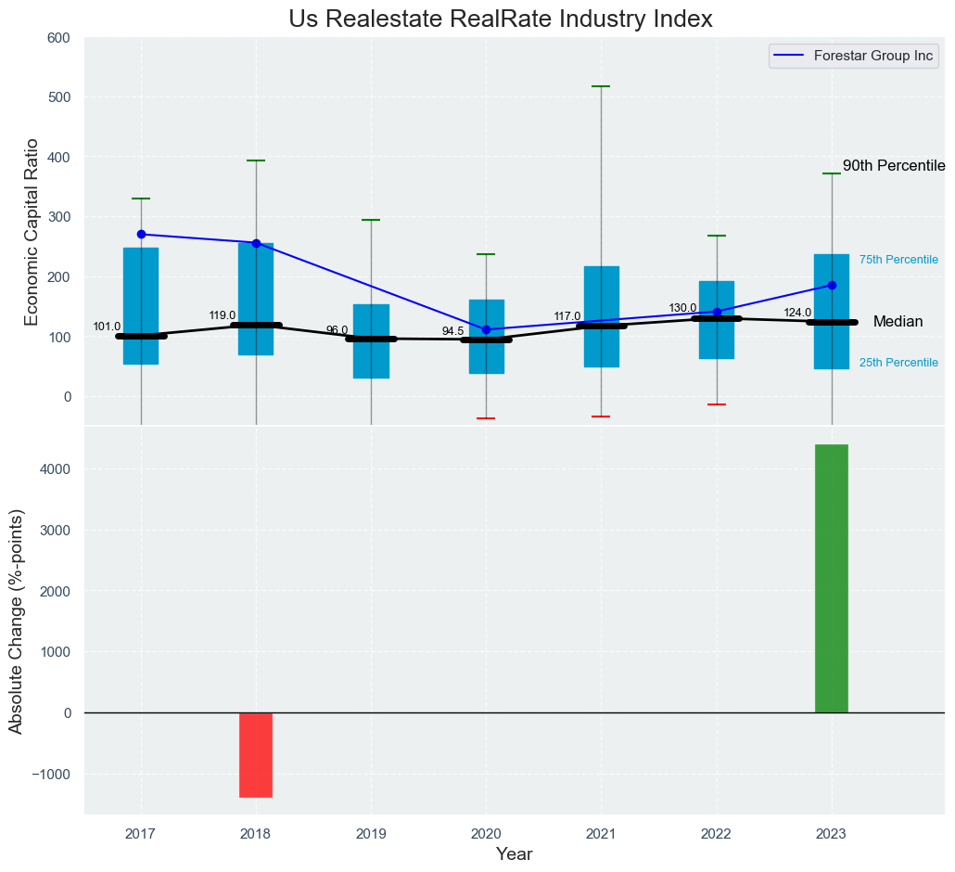The height and width of the screenshot is (872, 955).
Task: Select Forestar's 2020 blue data point
Action: (x=486, y=329)
